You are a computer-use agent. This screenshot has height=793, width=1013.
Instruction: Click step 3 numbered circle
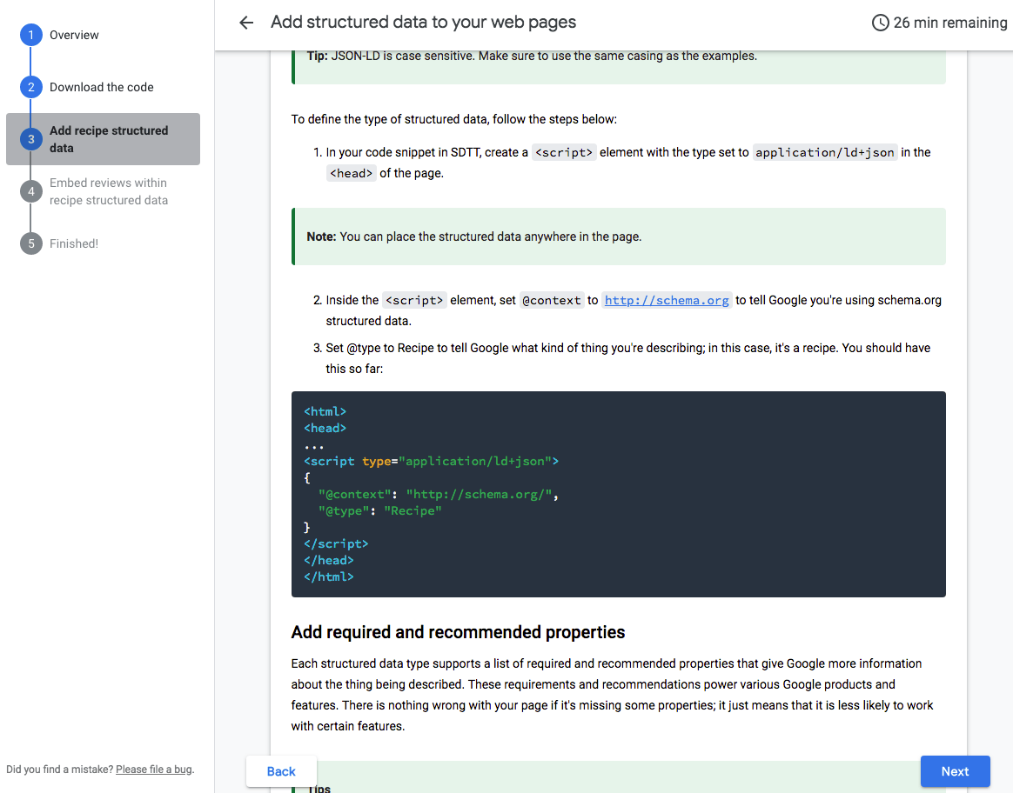(x=31, y=139)
